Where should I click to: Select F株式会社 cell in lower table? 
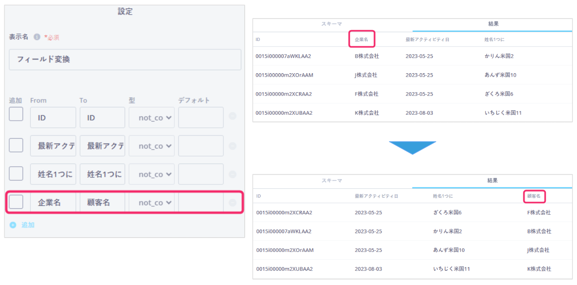click(x=539, y=213)
